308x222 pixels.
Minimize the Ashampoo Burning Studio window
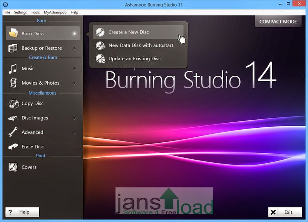[x=280, y=4]
